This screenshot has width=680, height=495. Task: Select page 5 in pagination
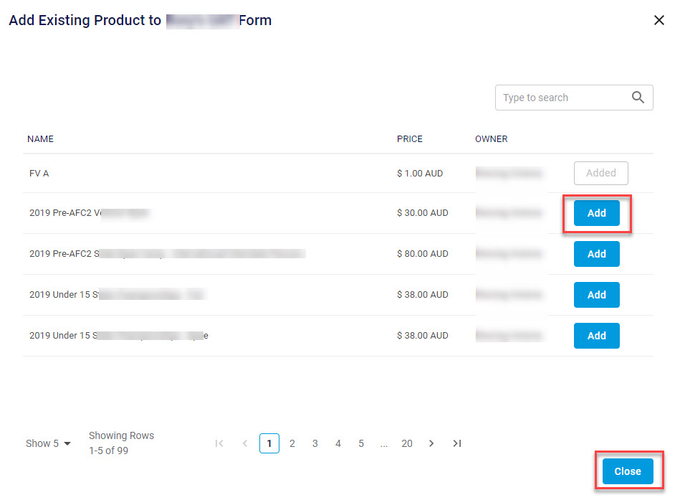(x=361, y=443)
